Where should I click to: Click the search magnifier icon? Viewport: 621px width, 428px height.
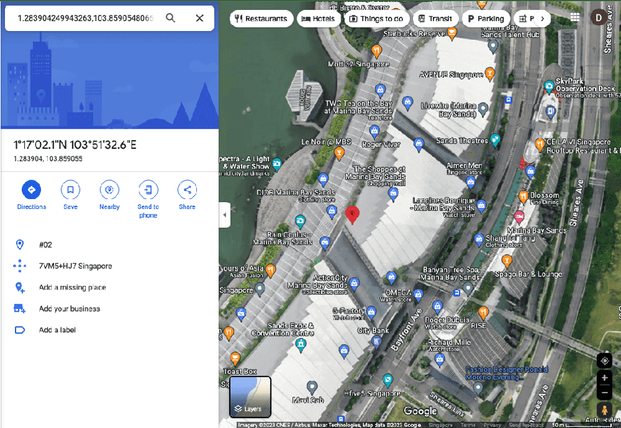170,18
